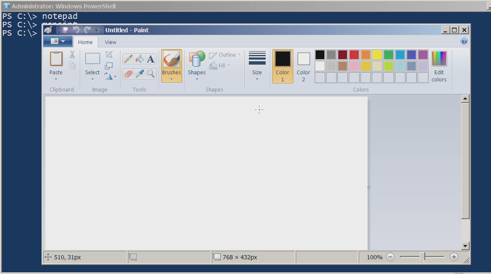Click the Paste clipboard icon
491x274 pixels.
click(x=56, y=59)
